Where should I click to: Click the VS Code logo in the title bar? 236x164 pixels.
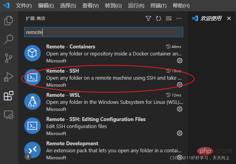click(x=6, y=5)
